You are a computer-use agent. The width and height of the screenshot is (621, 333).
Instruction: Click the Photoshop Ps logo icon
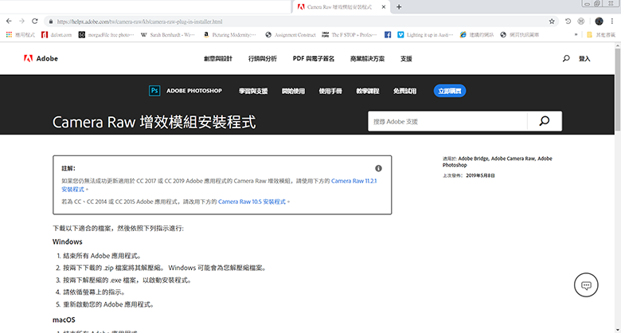154,91
